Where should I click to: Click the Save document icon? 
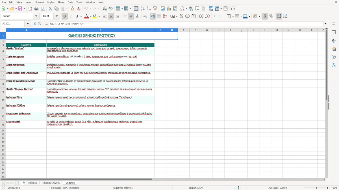20,9
